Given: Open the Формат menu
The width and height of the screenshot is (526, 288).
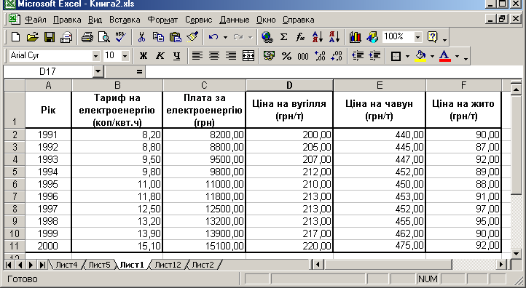Looking at the screenshot, I should [162, 20].
